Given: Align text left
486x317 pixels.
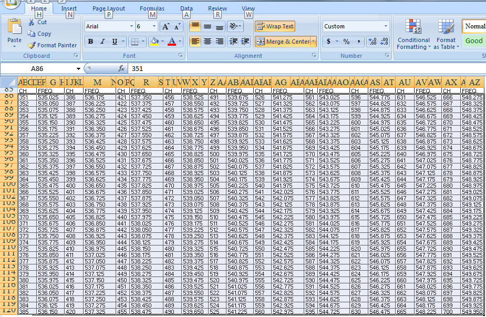Looking at the screenshot, I should coord(195,41).
